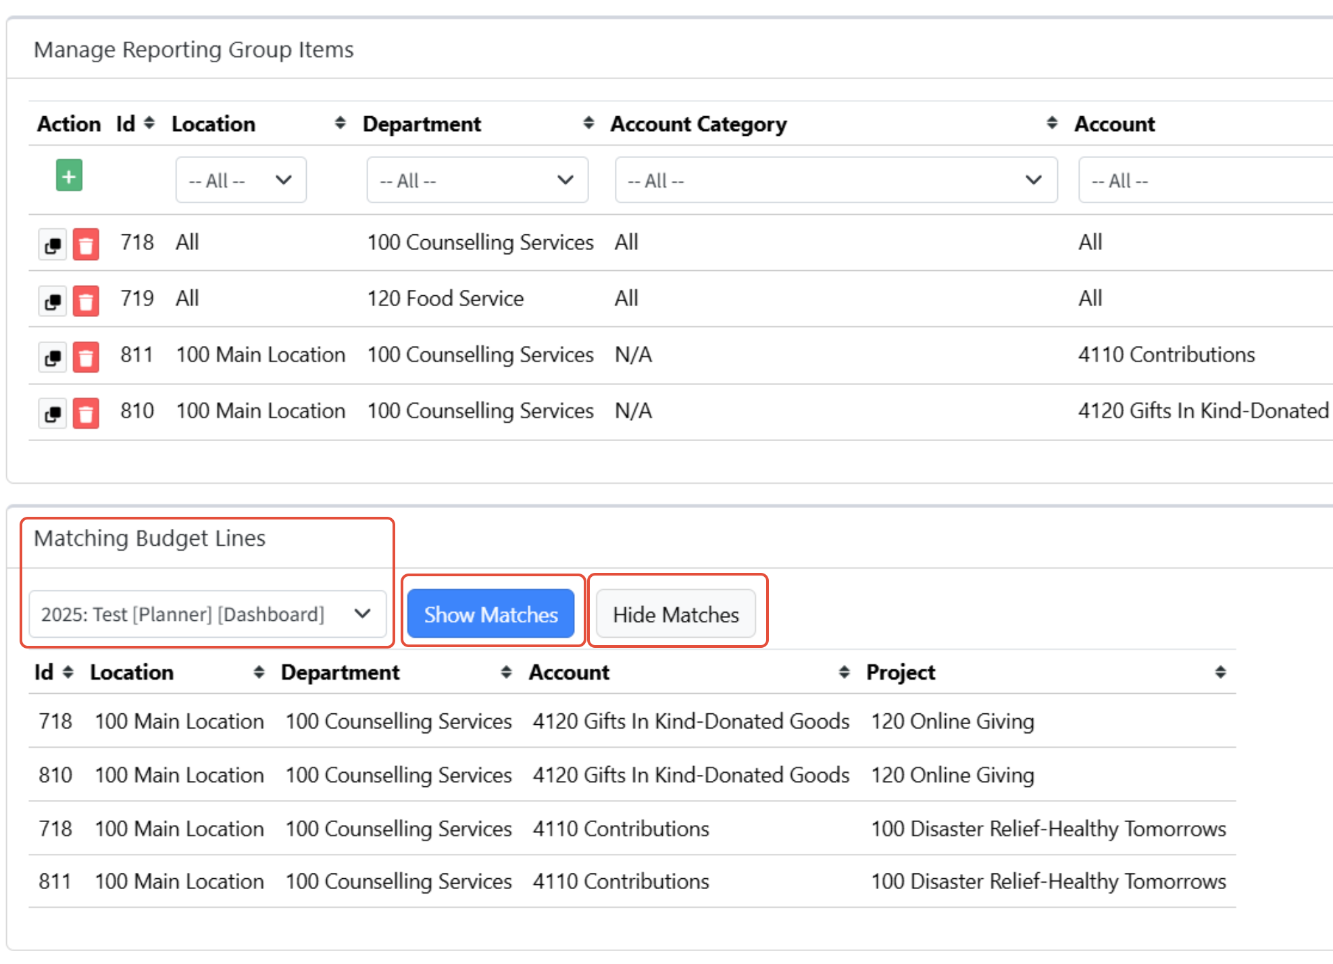
Task: Click the Show Matches button
Action: pos(491,614)
